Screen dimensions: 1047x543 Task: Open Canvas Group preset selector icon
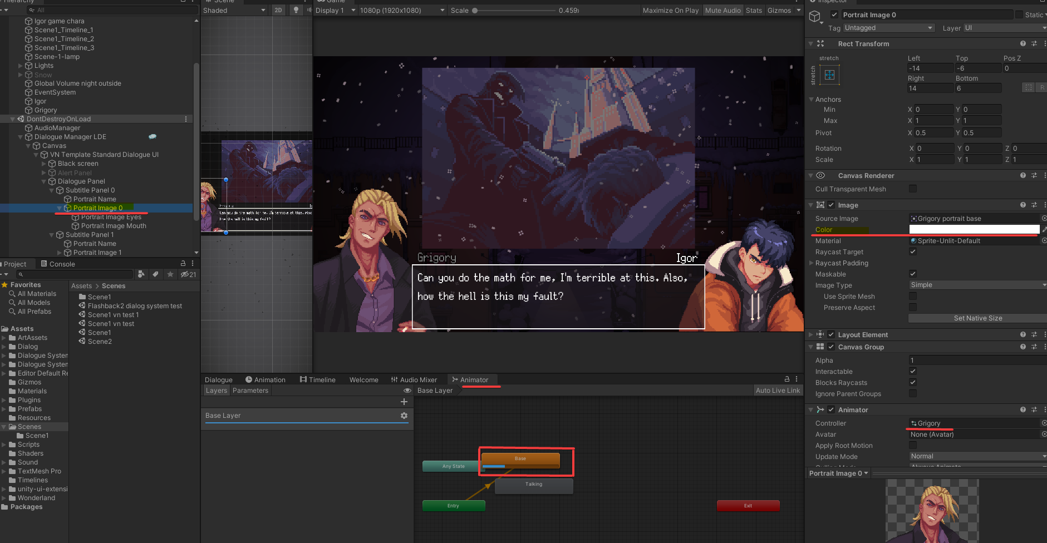point(1034,347)
